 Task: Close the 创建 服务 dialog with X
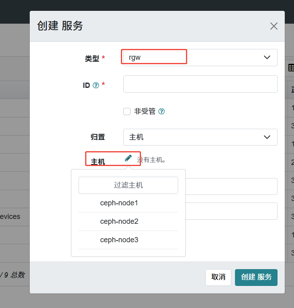tap(274, 26)
